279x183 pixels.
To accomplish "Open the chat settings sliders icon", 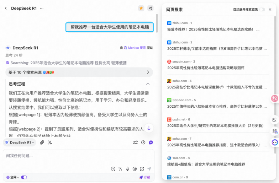I will [136, 142].
